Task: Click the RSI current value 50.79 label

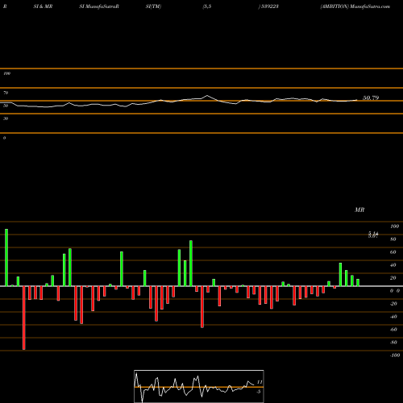Action: (371, 98)
